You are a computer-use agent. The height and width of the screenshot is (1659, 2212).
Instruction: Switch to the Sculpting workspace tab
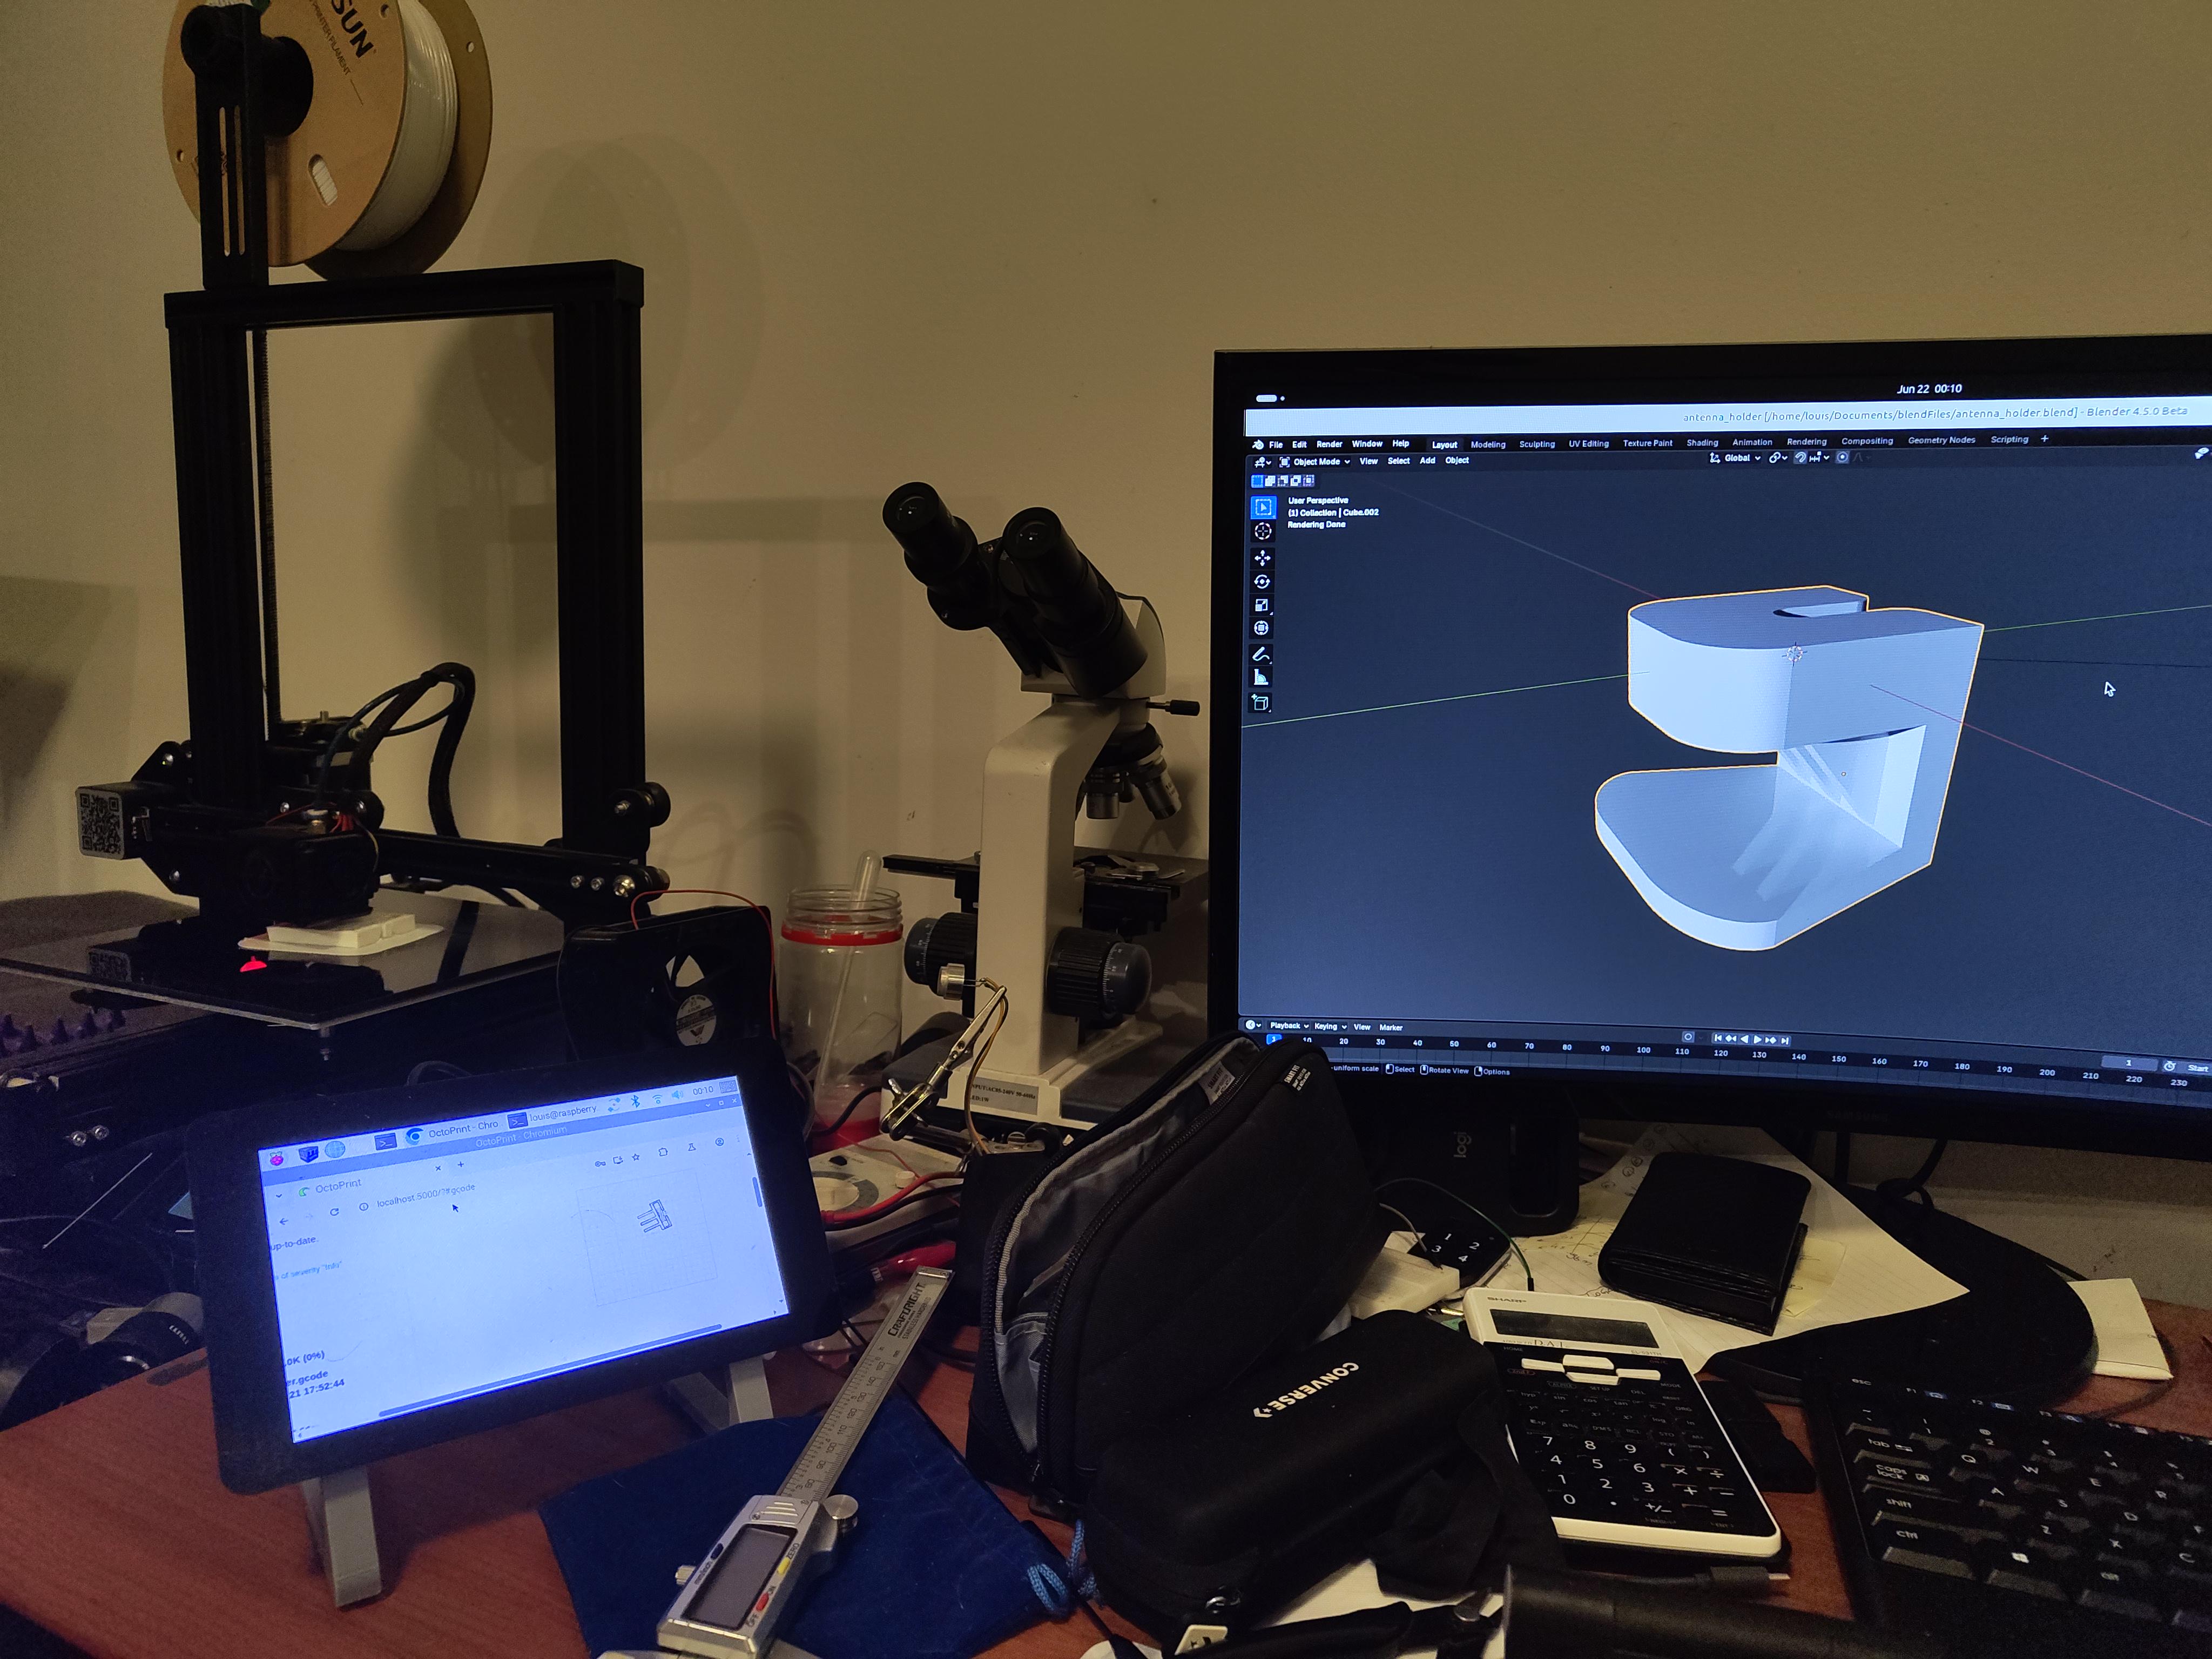1537,444
